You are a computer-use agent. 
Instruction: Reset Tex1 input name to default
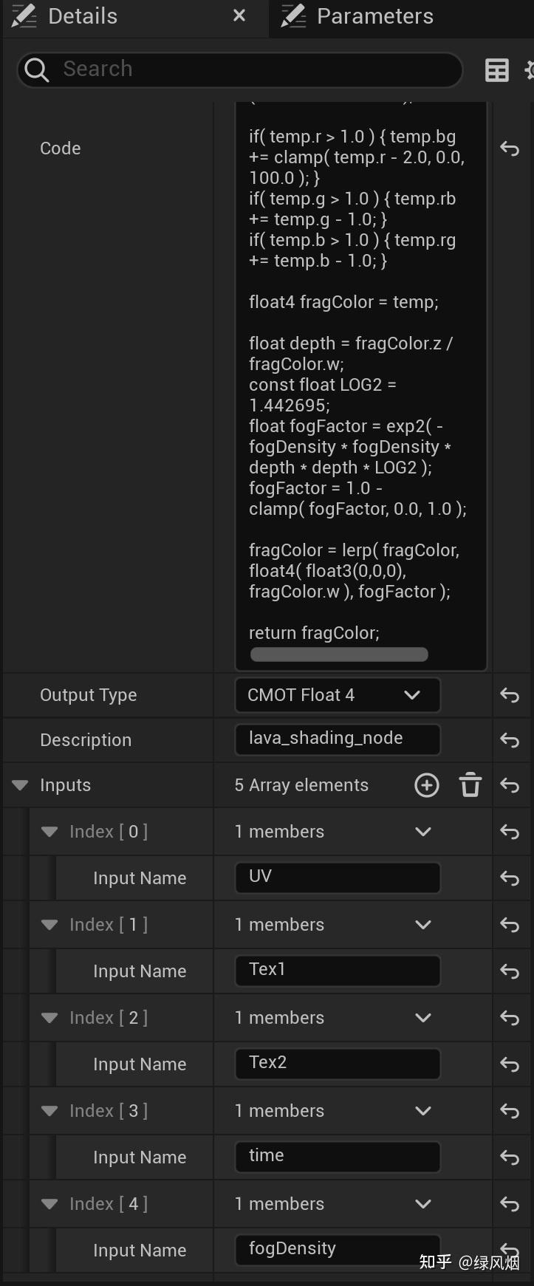[510, 971]
